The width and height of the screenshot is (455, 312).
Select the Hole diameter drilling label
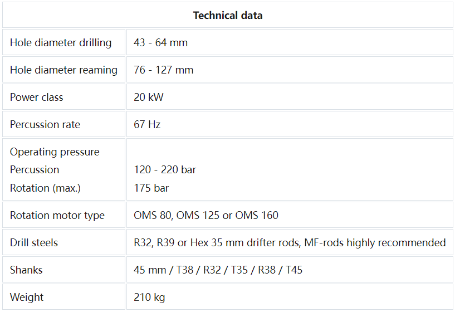tap(61, 43)
